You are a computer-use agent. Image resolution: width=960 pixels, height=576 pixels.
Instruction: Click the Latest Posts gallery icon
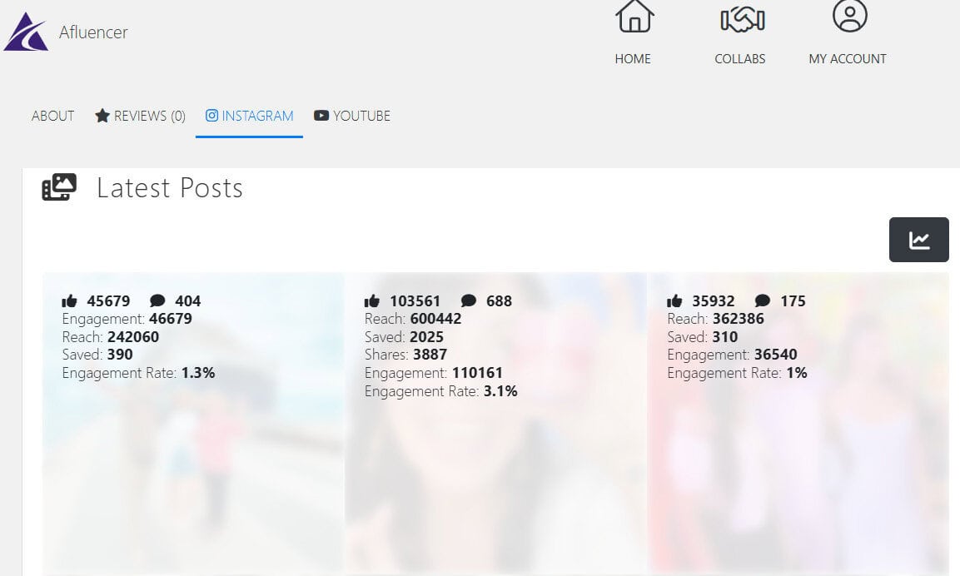click(59, 187)
